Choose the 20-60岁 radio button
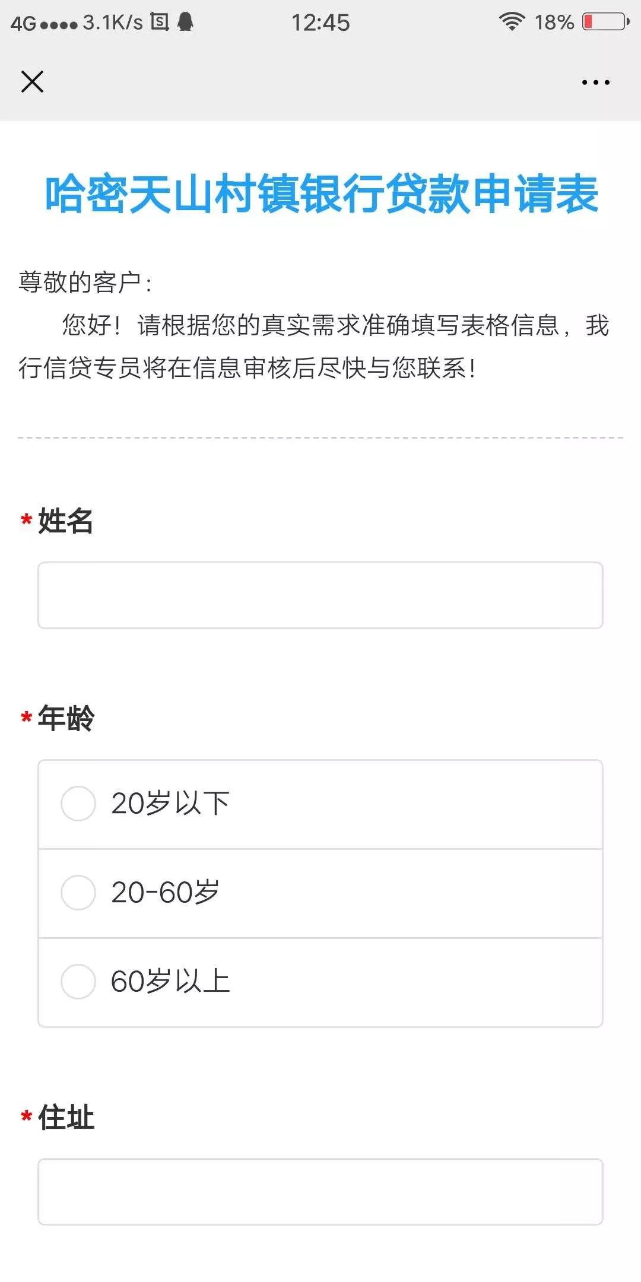 78,893
